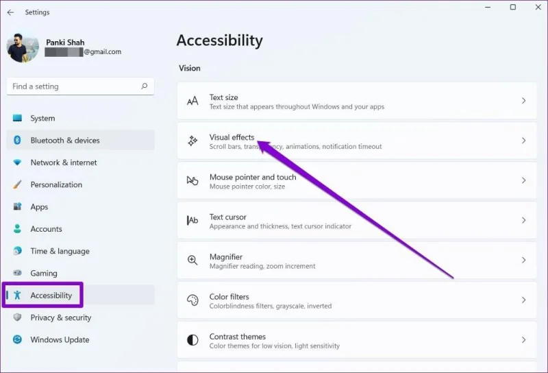Viewport: 548px width, 373px height.
Task: Open Magnifier settings
Action: pos(357,260)
